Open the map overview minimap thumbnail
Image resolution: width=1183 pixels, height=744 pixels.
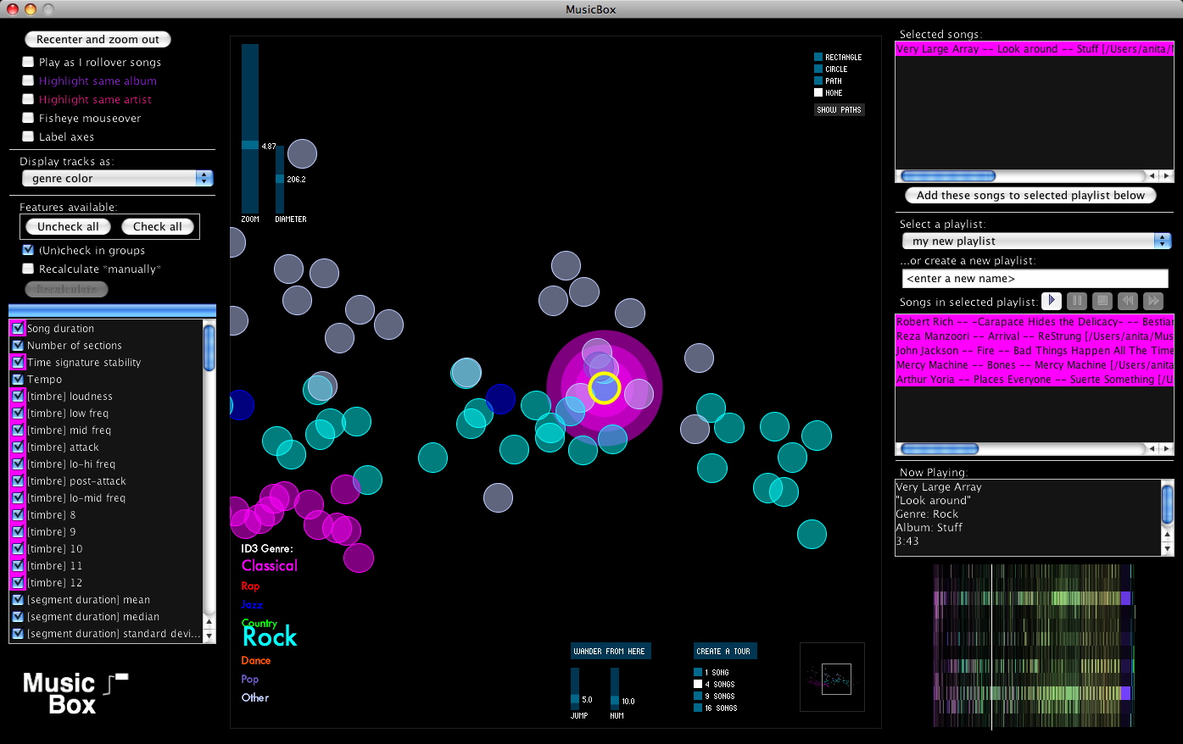coord(832,677)
